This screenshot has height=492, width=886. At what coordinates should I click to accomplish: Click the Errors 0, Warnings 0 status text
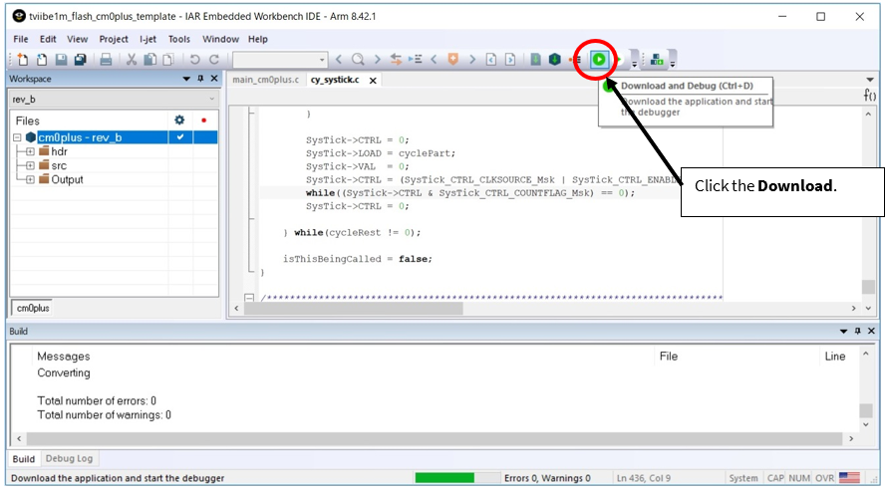547,478
